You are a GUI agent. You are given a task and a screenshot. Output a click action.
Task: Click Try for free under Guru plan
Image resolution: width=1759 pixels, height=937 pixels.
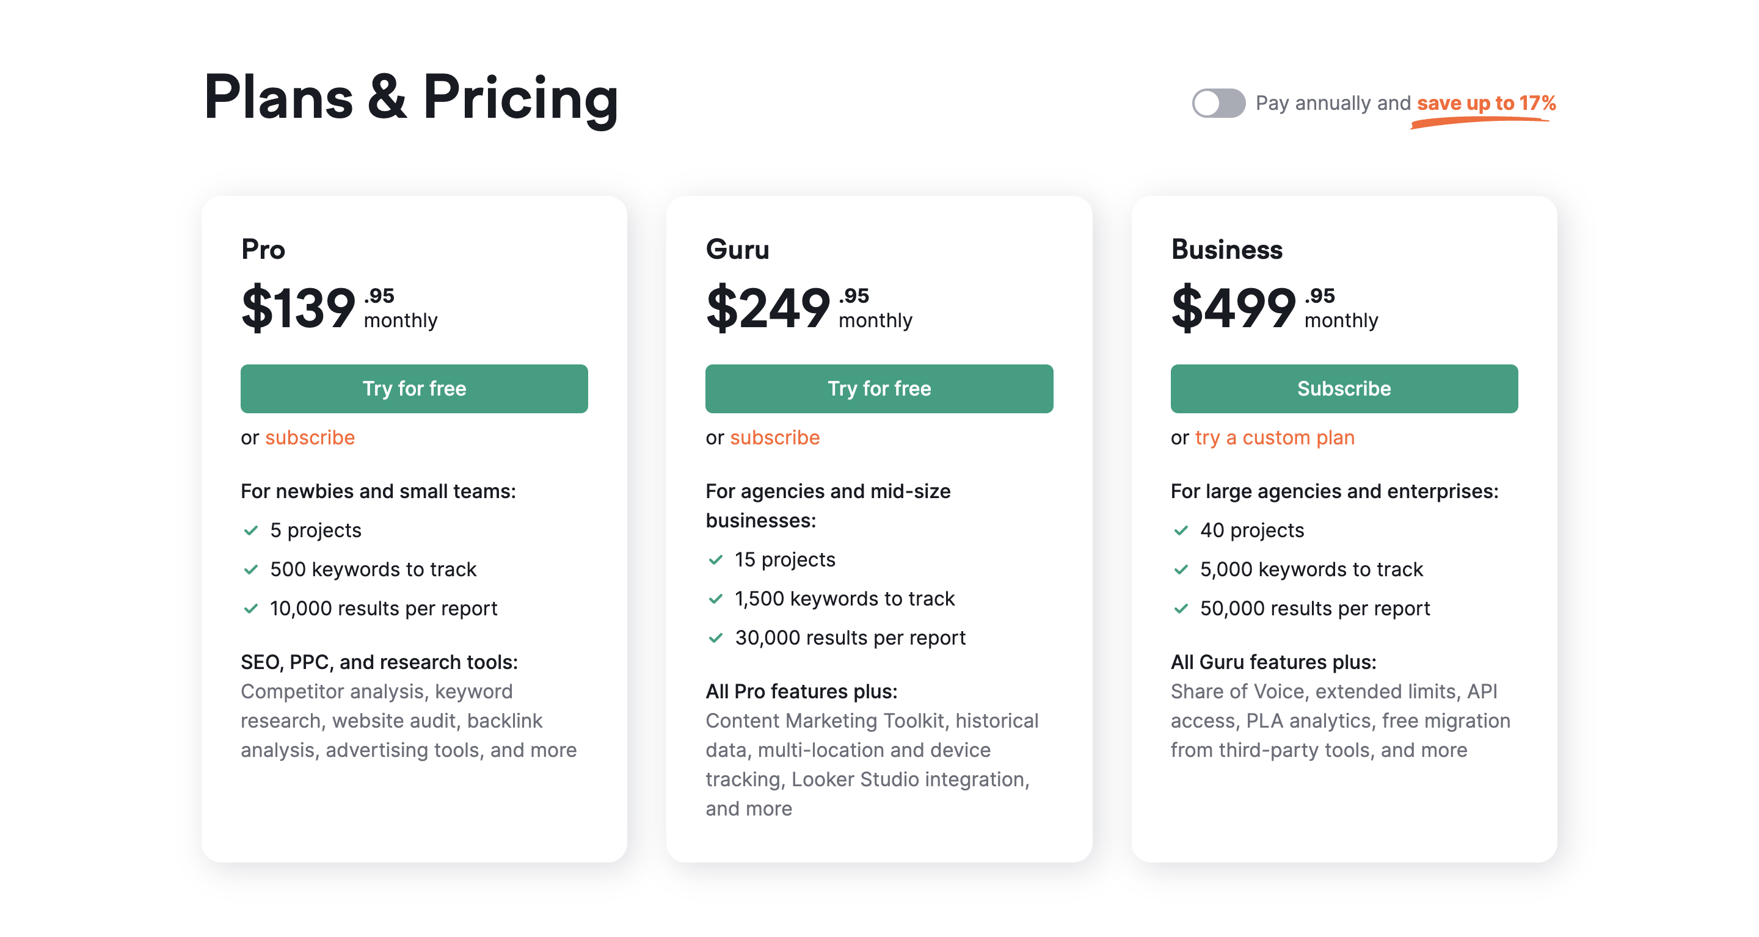[x=879, y=388]
